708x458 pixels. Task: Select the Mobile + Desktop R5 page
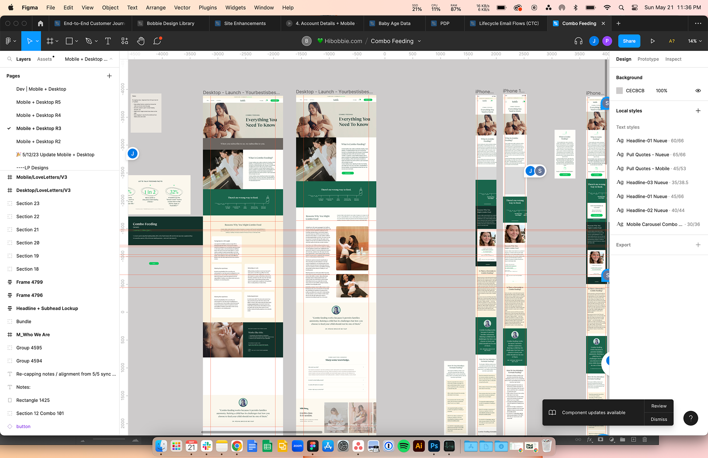38,102
